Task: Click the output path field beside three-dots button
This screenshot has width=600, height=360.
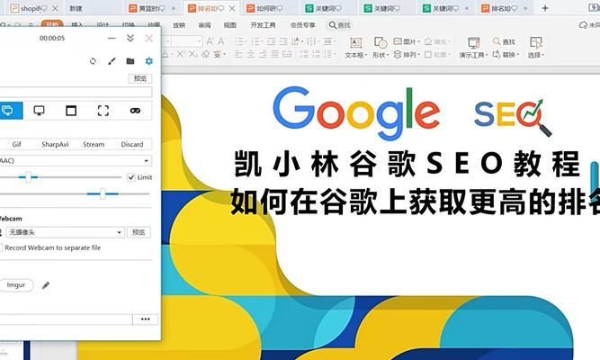Action: 66,319
